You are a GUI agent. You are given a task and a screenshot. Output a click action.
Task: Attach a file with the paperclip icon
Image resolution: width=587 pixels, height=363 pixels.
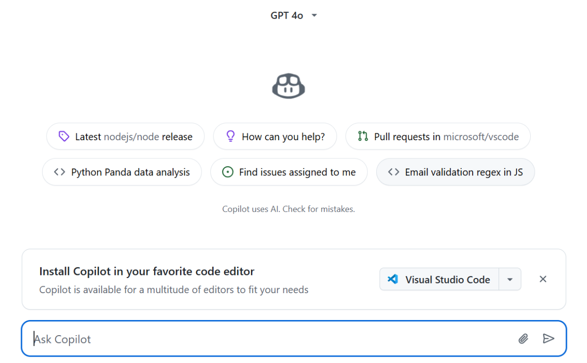click(x=523, y=339)
